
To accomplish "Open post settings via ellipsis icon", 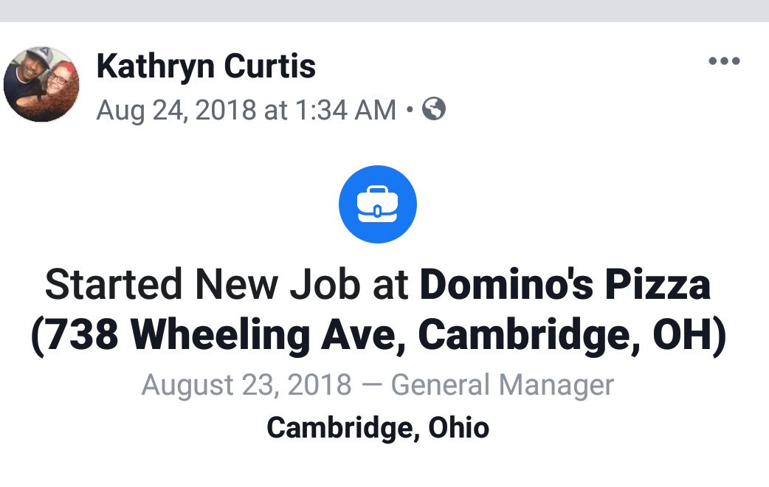I will click(x=724, y=61).
